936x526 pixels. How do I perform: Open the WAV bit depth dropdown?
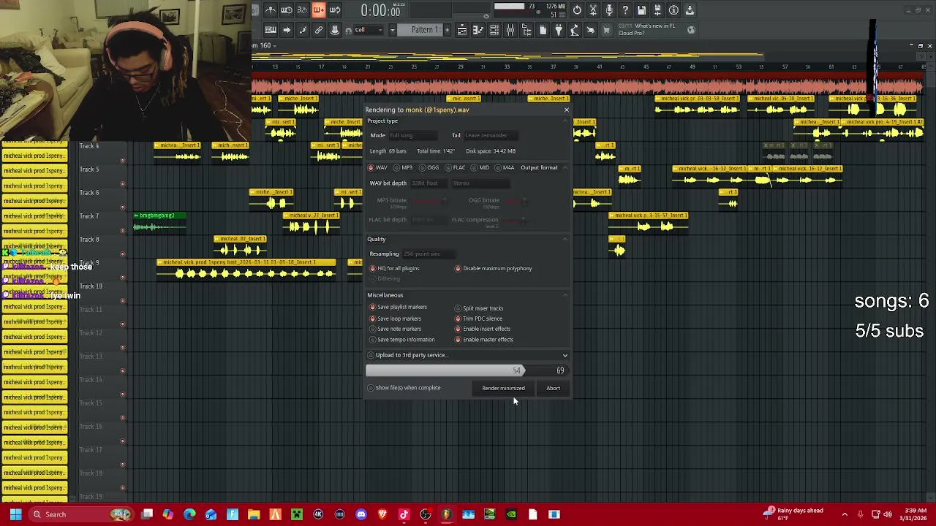428,183
